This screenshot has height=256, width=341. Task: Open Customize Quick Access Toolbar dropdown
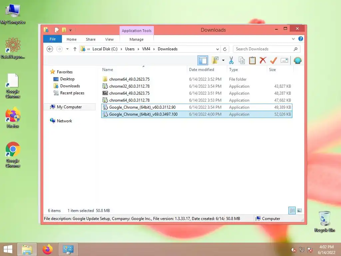(x=71, y=30)
